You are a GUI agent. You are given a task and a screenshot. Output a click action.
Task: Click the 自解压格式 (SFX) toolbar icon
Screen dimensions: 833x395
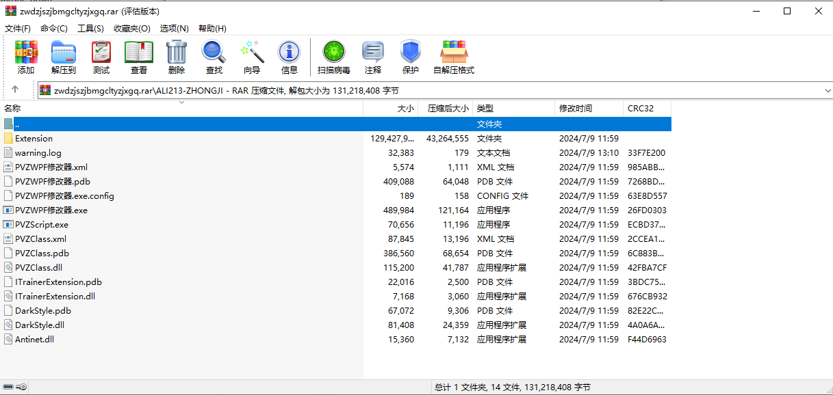click(x=454, y=52)
